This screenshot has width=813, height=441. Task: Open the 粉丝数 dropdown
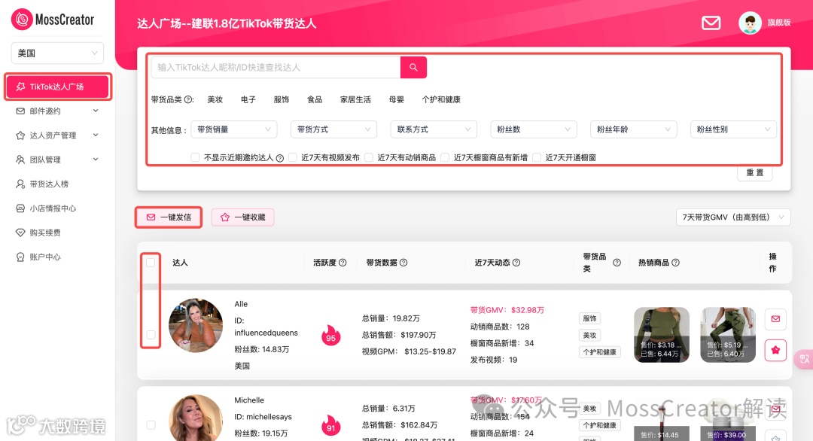tap(533, 129)
